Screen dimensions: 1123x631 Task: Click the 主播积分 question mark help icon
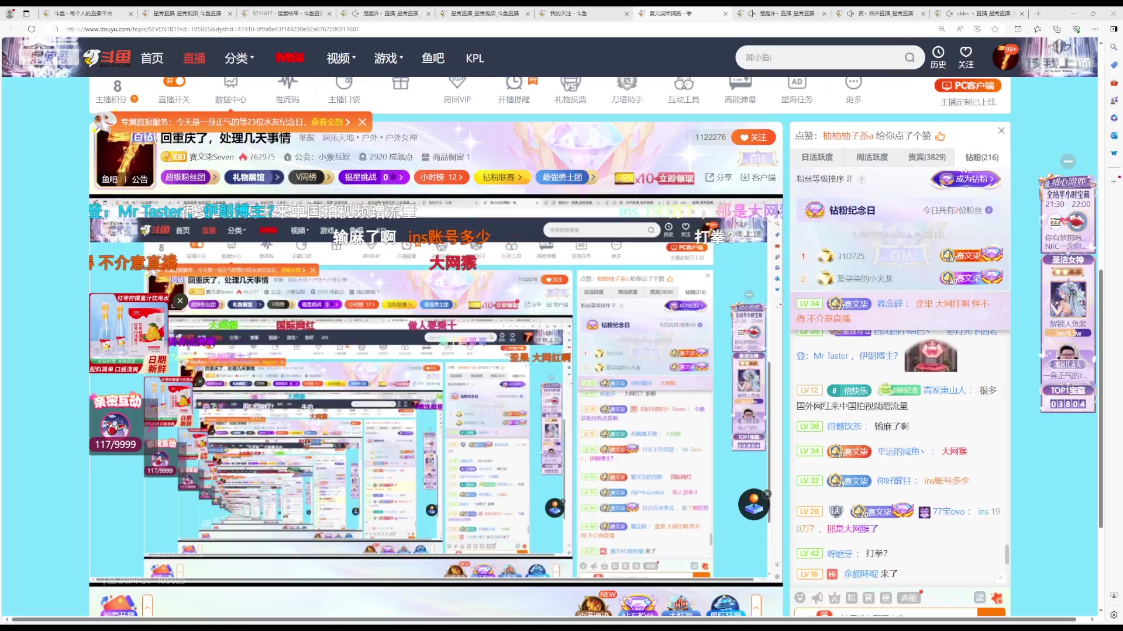(135, 99)
